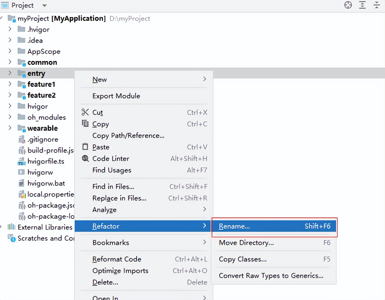Click the Expand All icon in Project toolbar
The image size is (385, 300).
coord(362,5)
